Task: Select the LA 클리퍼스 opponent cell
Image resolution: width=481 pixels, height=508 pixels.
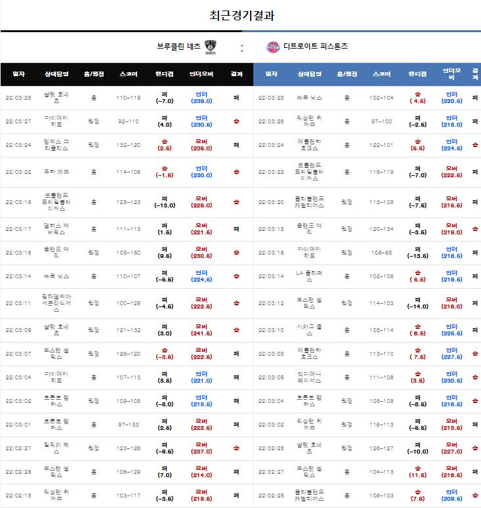Action: [309, 276]
